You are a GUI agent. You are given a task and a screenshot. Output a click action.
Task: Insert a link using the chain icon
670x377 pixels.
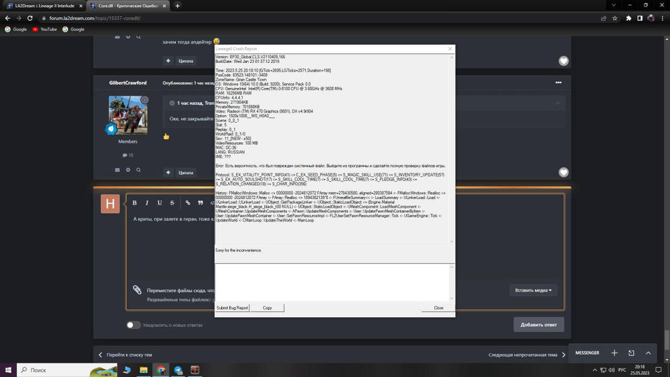point(188,203)
